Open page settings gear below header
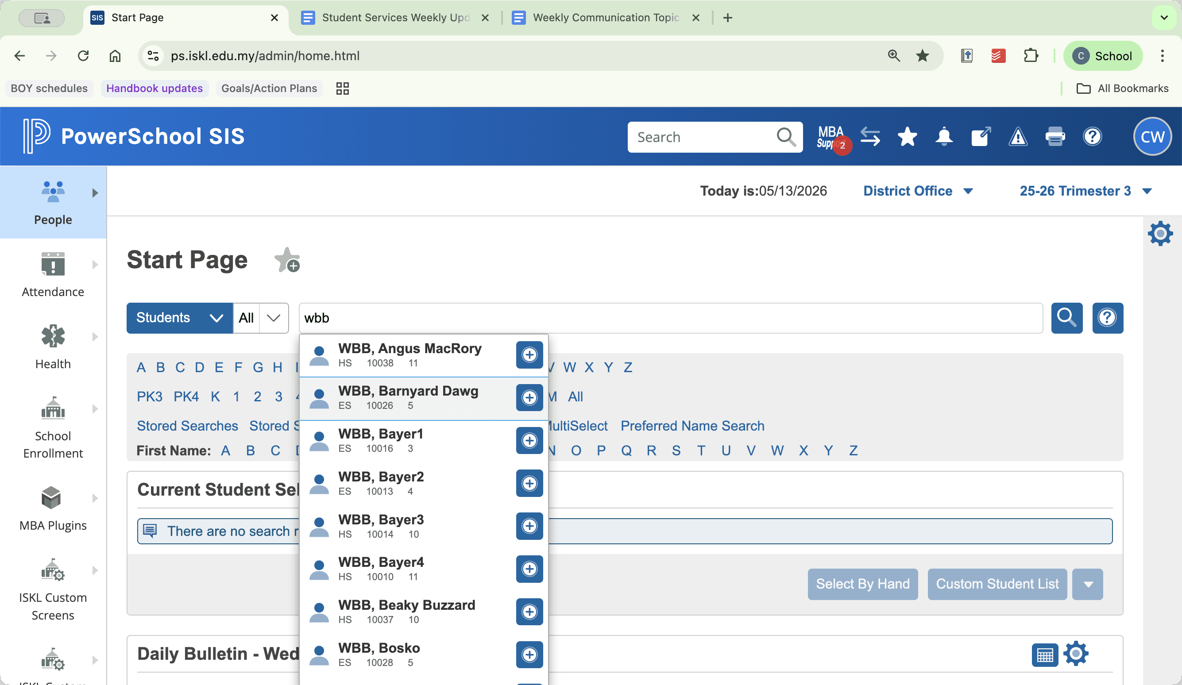The height and width of the screenshot is (685, 1182). tap(1160, 234)
